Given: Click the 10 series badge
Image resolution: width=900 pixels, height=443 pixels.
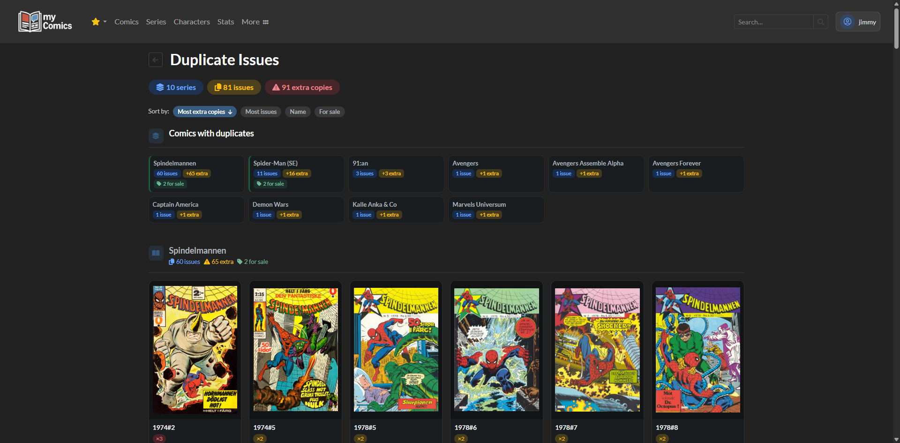Looking at the screenshot, I should click(x=176, y=87).
